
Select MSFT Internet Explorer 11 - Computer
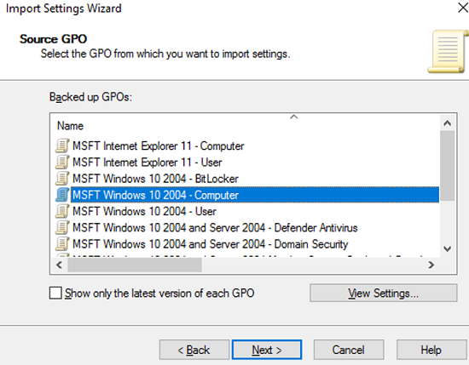(x=159, y=146)
